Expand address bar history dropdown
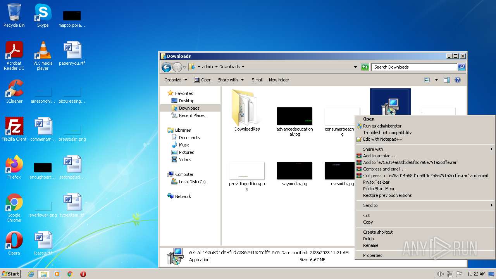The height and width of the screenshot is (279, 496). pos(355,67)
